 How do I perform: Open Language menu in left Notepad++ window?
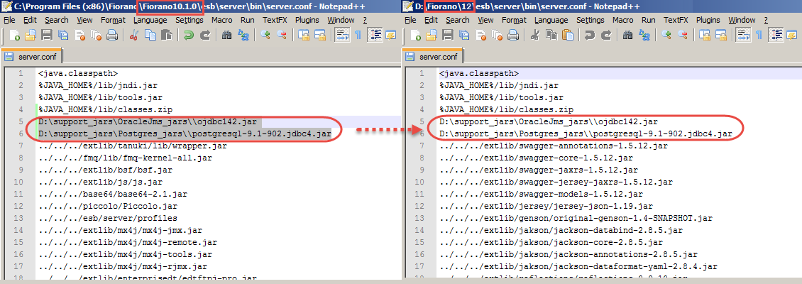(150, 20)
